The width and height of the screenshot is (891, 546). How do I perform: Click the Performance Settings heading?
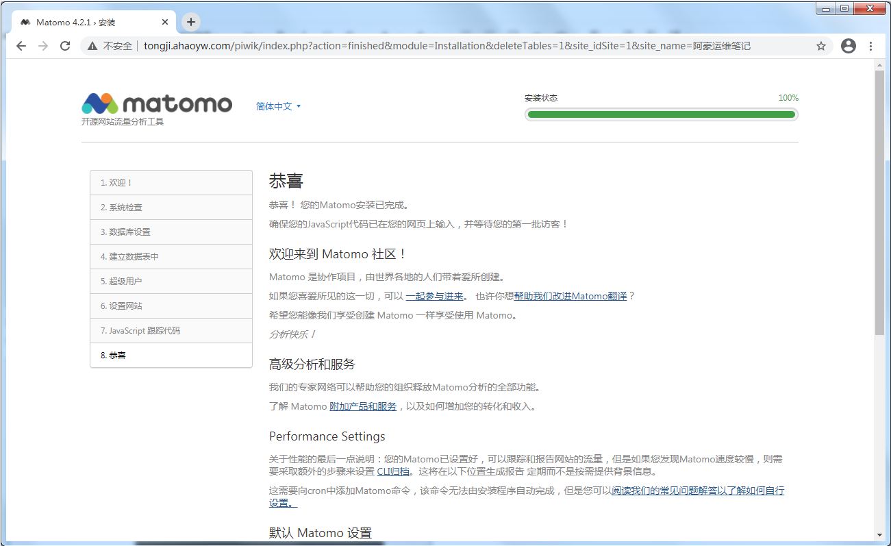[x=327, y=436]
